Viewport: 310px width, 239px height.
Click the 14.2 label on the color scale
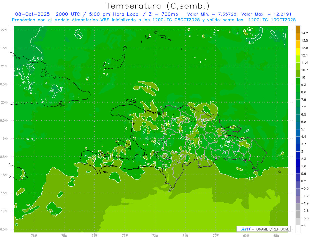pyautogui.click(x=305, y=33)
